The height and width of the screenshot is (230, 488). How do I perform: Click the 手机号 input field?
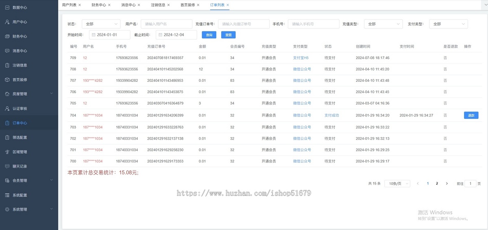(314, 24)
